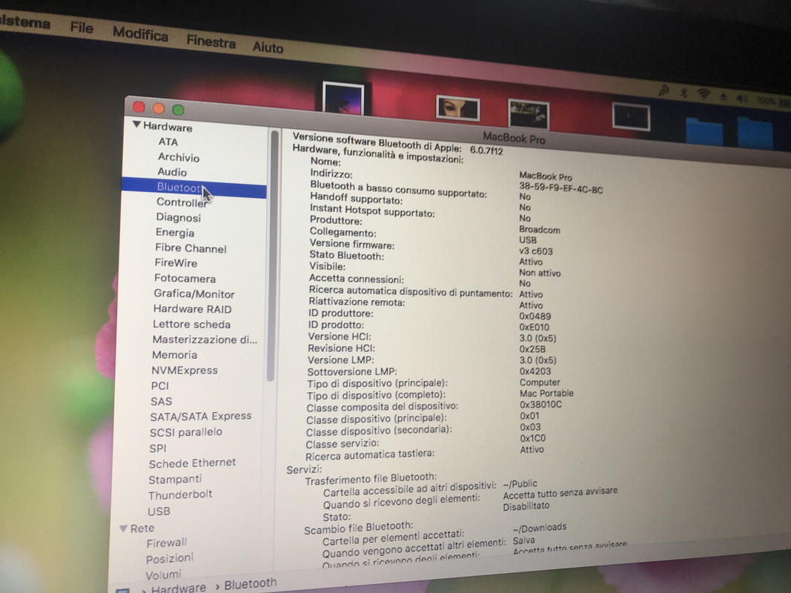Select Fibre Channel in the sidebar
Screen dimensions: 791x593
pyautogui.click(x=191, y=248)
